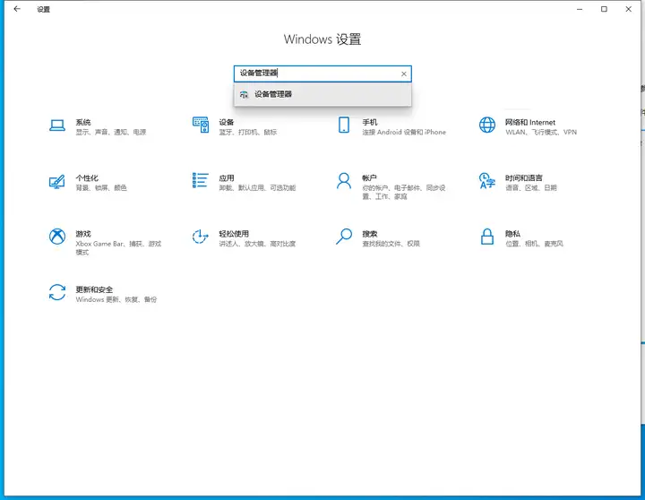Click the '背景、锁屏、颜色' description
Screen dimensions: 645x500
pos(100,188)
